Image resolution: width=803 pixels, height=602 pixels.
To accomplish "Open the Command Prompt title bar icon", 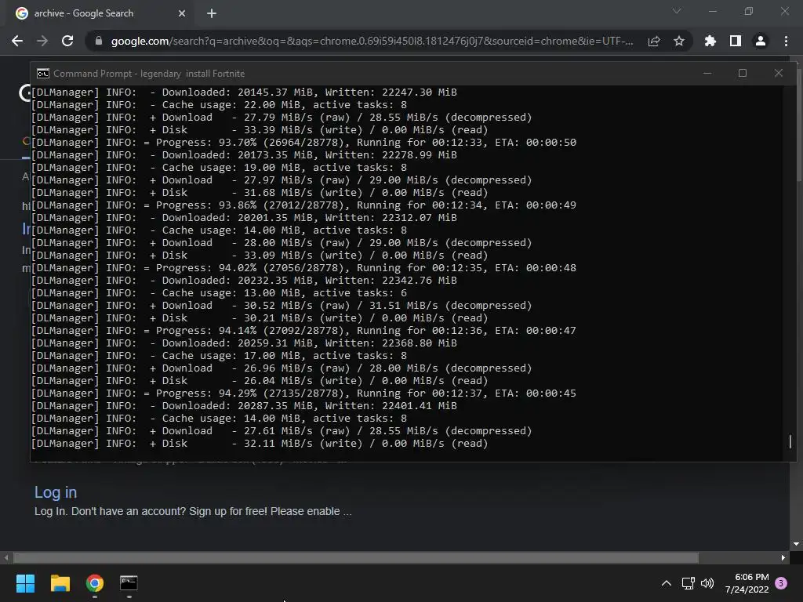I will click(43, 74).
